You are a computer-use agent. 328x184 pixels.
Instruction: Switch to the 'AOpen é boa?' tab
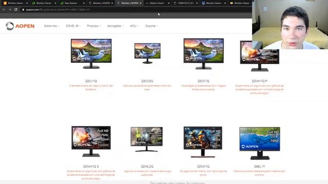click(x=156, y=3)
